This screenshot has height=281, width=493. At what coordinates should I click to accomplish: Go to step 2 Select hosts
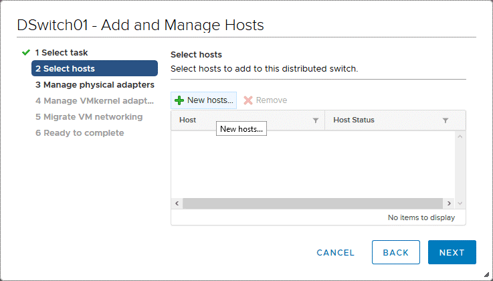pyautogui.click(x=94, y=68)
